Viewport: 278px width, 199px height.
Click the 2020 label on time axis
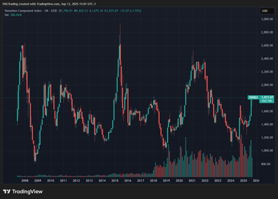pyautogui.click(x=179, y=181)
